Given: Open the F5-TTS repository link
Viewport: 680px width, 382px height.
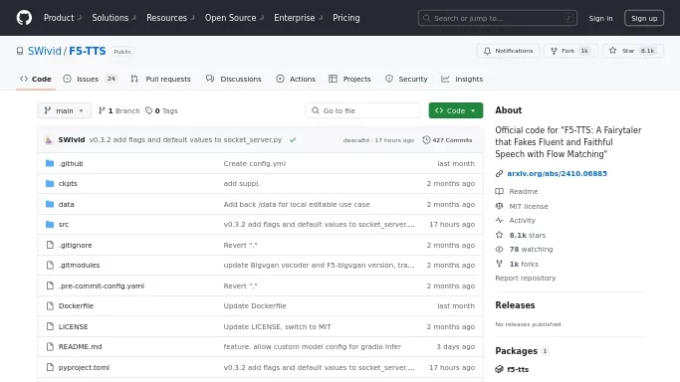Looking at the screenshot, I should click(88, 51).
